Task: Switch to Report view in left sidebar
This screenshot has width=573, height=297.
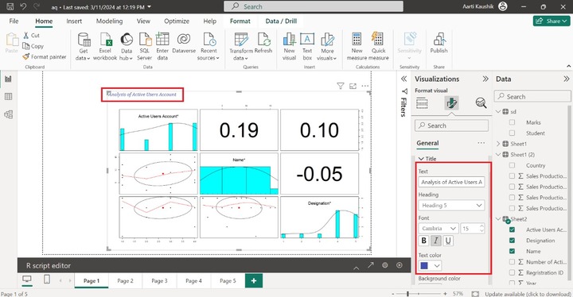Action: (x=8, y=79)
